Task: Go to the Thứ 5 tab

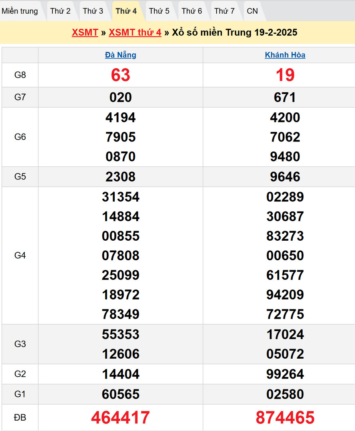Action: 159,11
